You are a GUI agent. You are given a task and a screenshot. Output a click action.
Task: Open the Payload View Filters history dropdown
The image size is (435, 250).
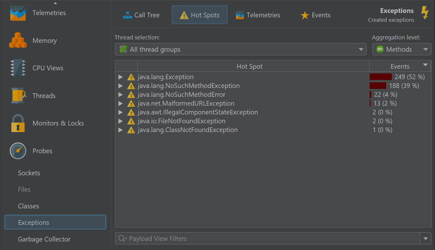pyautogui.click(x=426, y=239)
